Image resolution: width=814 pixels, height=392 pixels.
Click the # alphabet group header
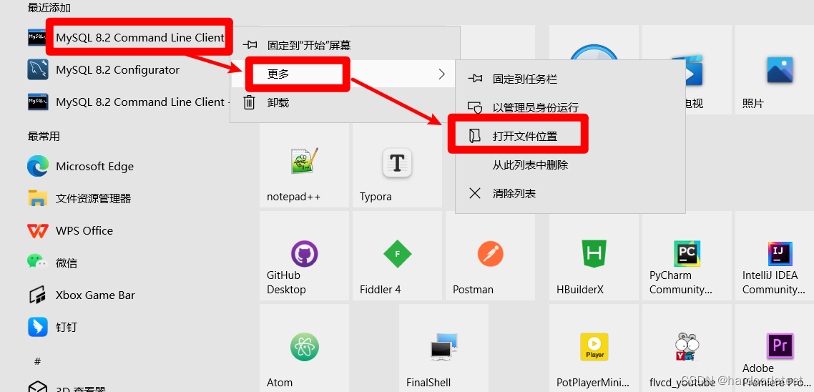point(37,361)
